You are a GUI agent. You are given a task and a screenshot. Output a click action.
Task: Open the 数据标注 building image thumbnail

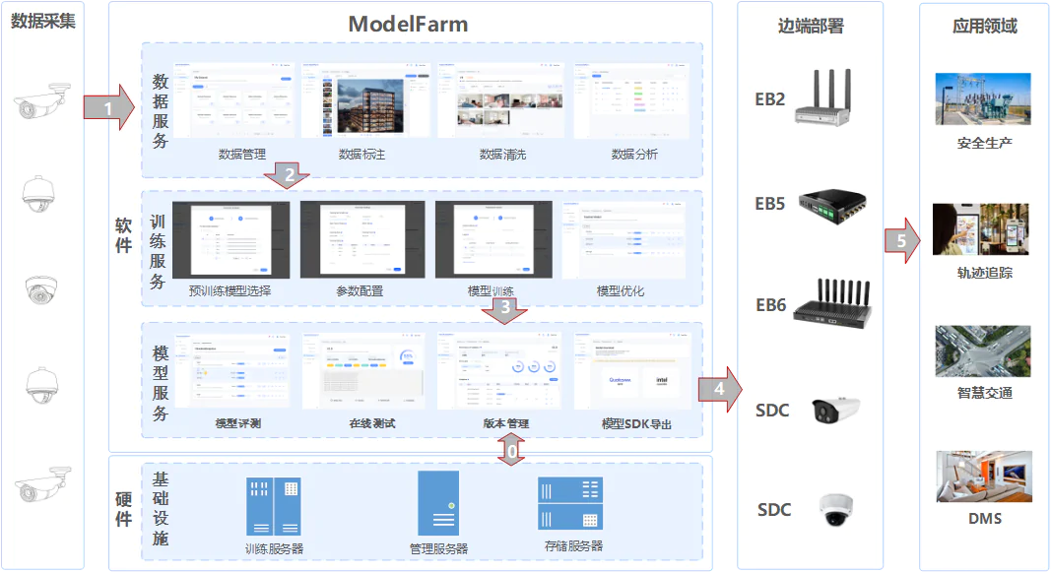tap(366, 100)
